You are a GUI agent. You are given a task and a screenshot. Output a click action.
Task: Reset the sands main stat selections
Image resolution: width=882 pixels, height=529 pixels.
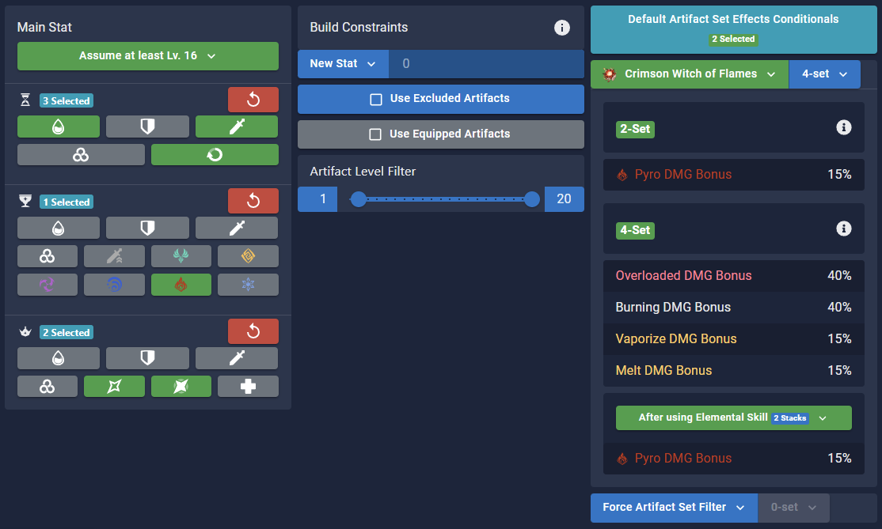[x=253, y=100]
